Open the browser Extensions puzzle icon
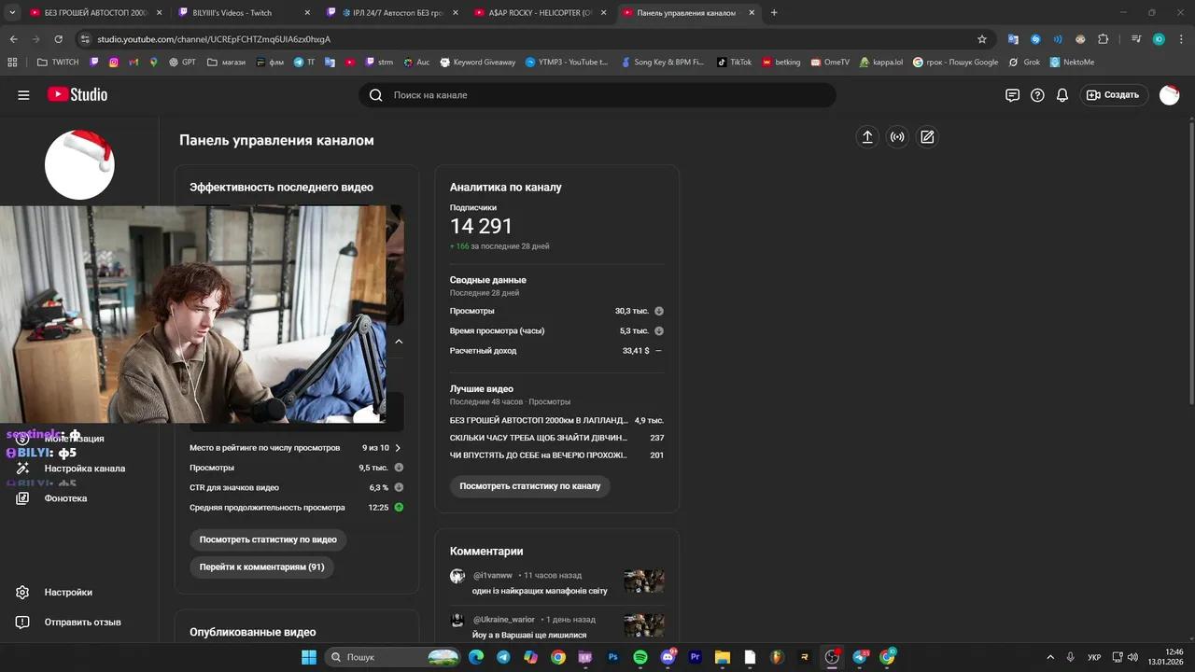 [x=1104, y=39]
